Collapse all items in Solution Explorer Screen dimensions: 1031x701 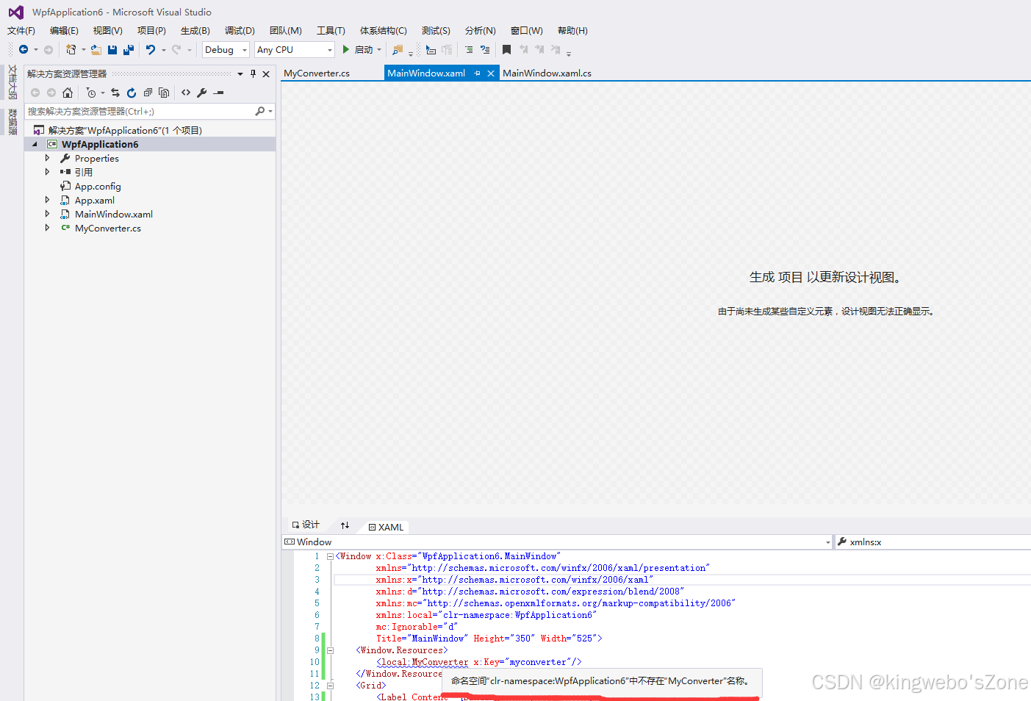point(148,93)
